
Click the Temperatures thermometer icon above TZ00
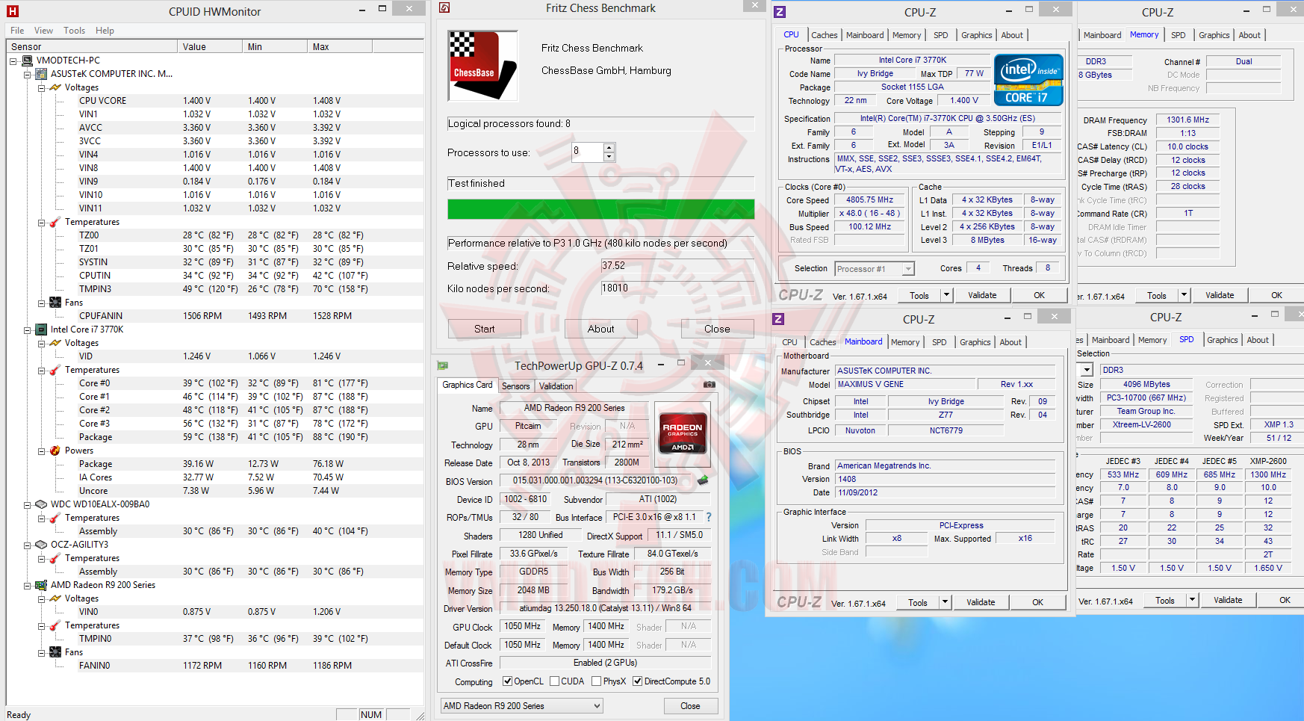[55, 222]
